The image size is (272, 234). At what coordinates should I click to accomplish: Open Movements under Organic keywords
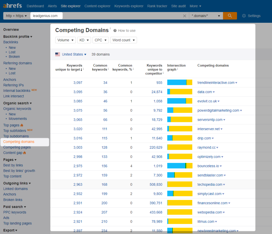click(x=18, y=119)
